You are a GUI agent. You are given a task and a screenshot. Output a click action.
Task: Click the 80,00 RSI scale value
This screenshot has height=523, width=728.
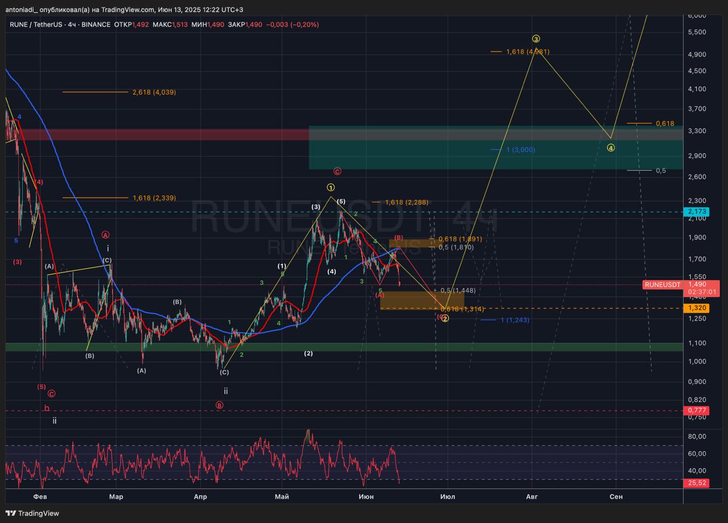coord(697,437)
